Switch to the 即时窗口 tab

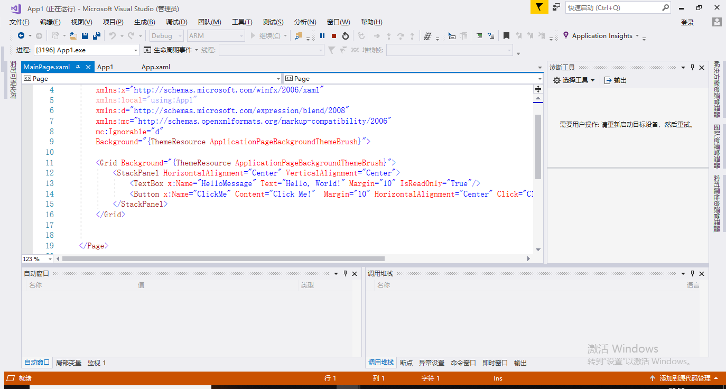pos(495,363)
